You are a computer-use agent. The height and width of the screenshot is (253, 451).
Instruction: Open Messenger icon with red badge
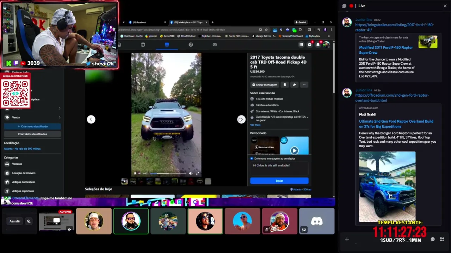[310, 45]
